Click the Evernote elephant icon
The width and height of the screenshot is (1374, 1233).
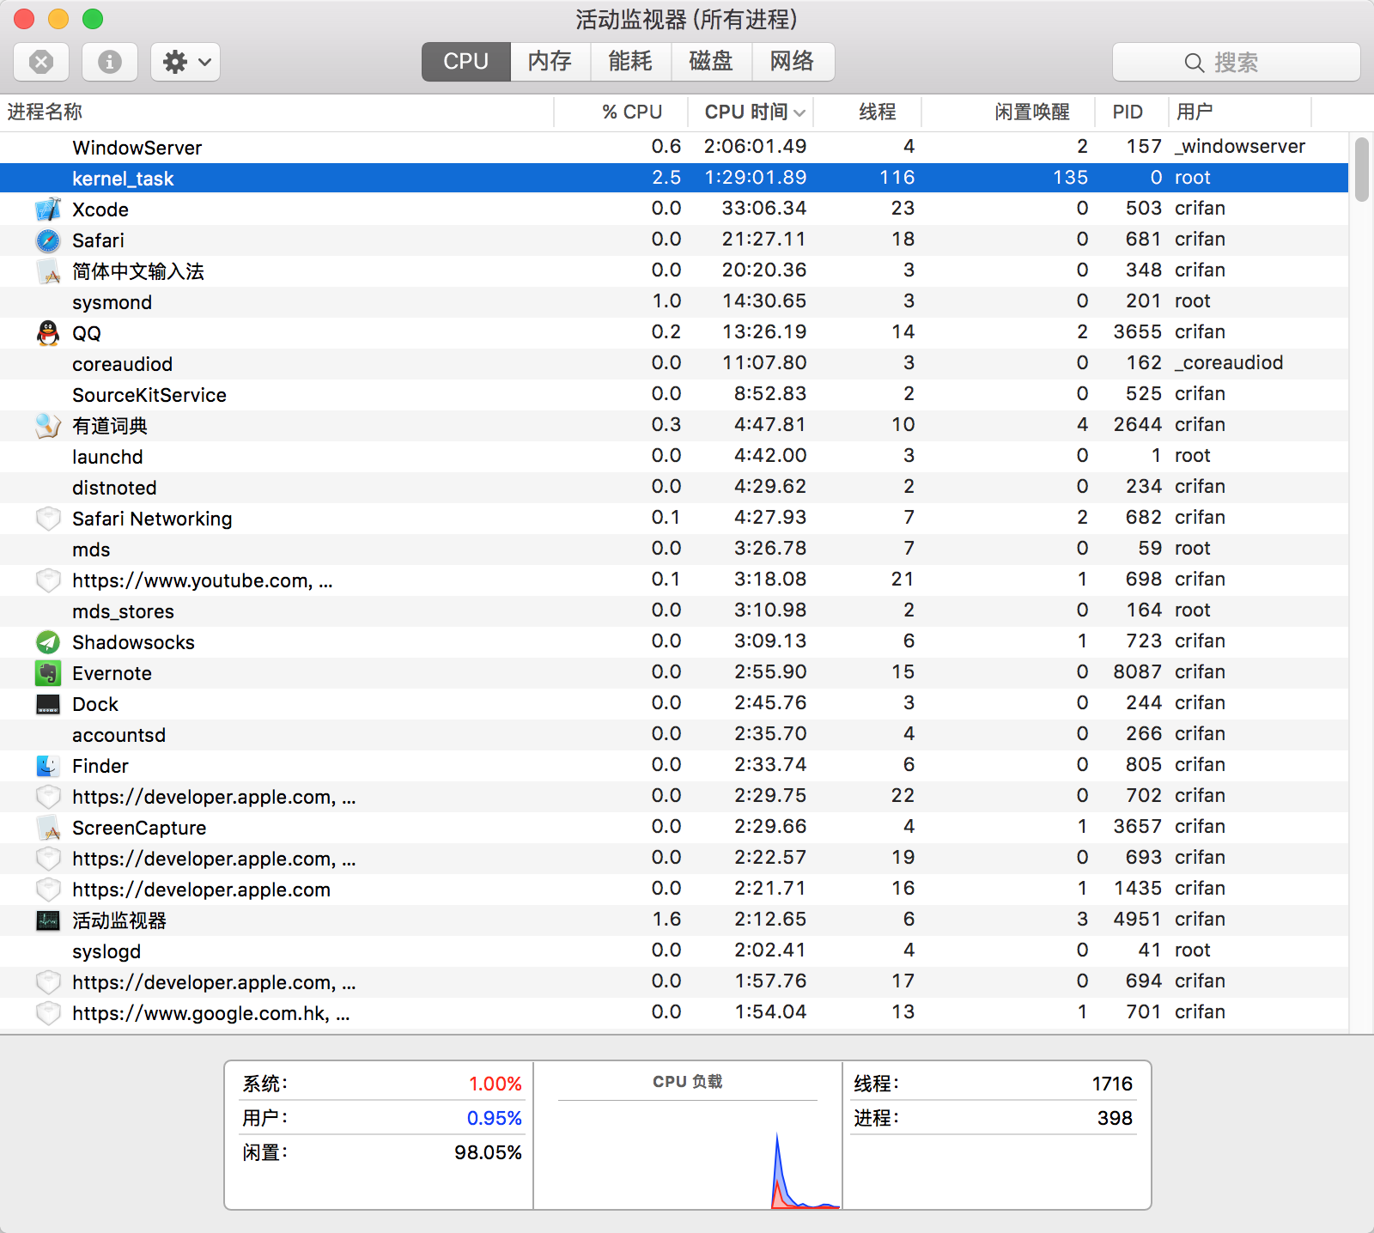pyautogui.click(x=48, y=673)
